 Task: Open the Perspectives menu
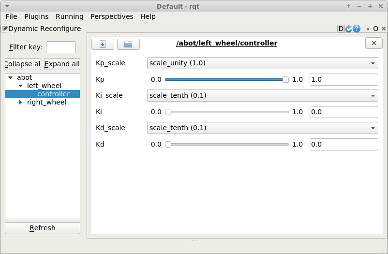point(112,16)
